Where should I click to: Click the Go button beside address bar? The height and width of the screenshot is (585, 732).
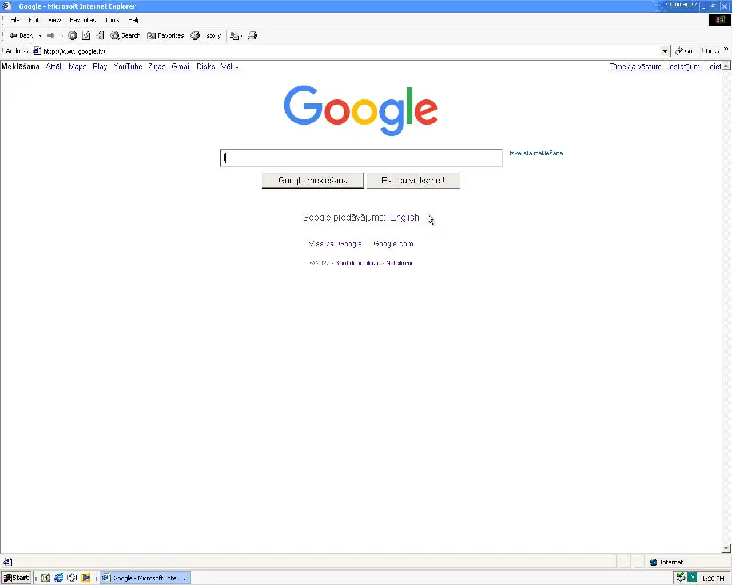[684, 51]
